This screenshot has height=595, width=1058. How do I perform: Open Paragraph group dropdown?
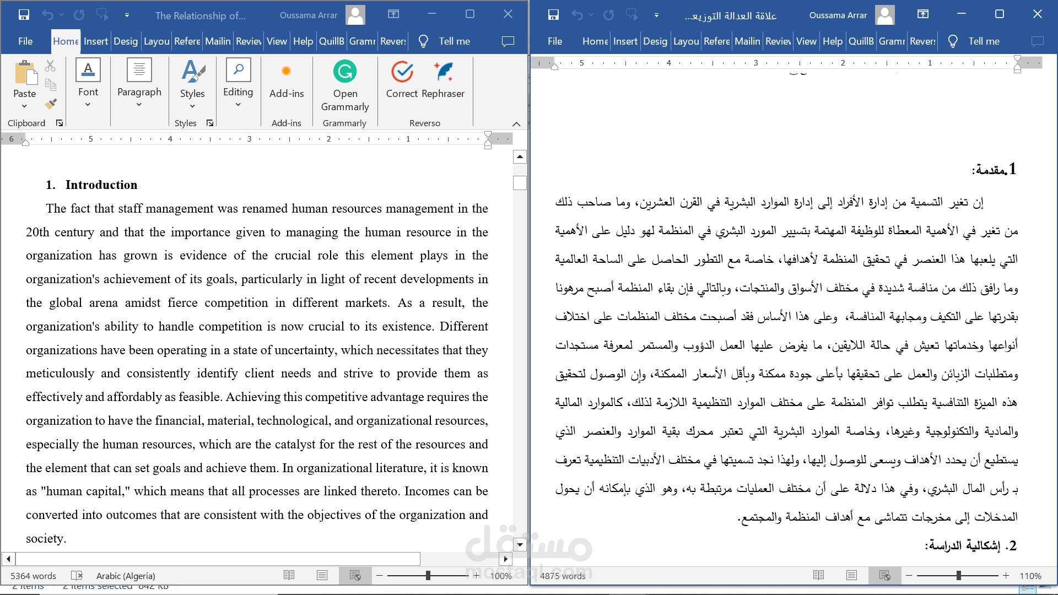tap(139, 83)
